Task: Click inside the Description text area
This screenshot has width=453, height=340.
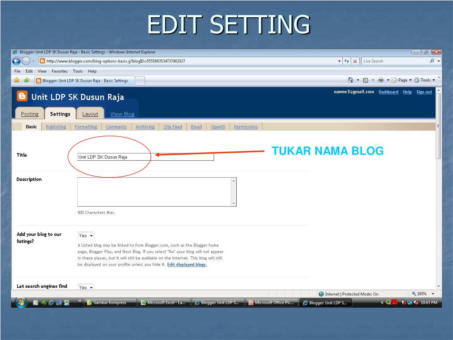Action: pos(154,192)
